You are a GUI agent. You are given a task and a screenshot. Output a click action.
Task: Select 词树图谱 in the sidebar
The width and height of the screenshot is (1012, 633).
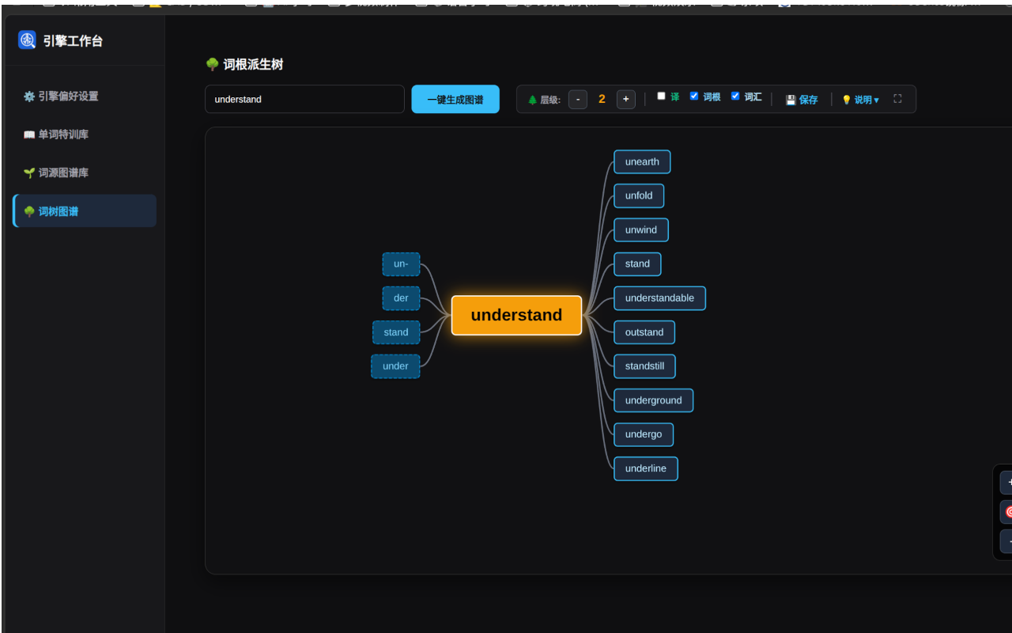85,211
